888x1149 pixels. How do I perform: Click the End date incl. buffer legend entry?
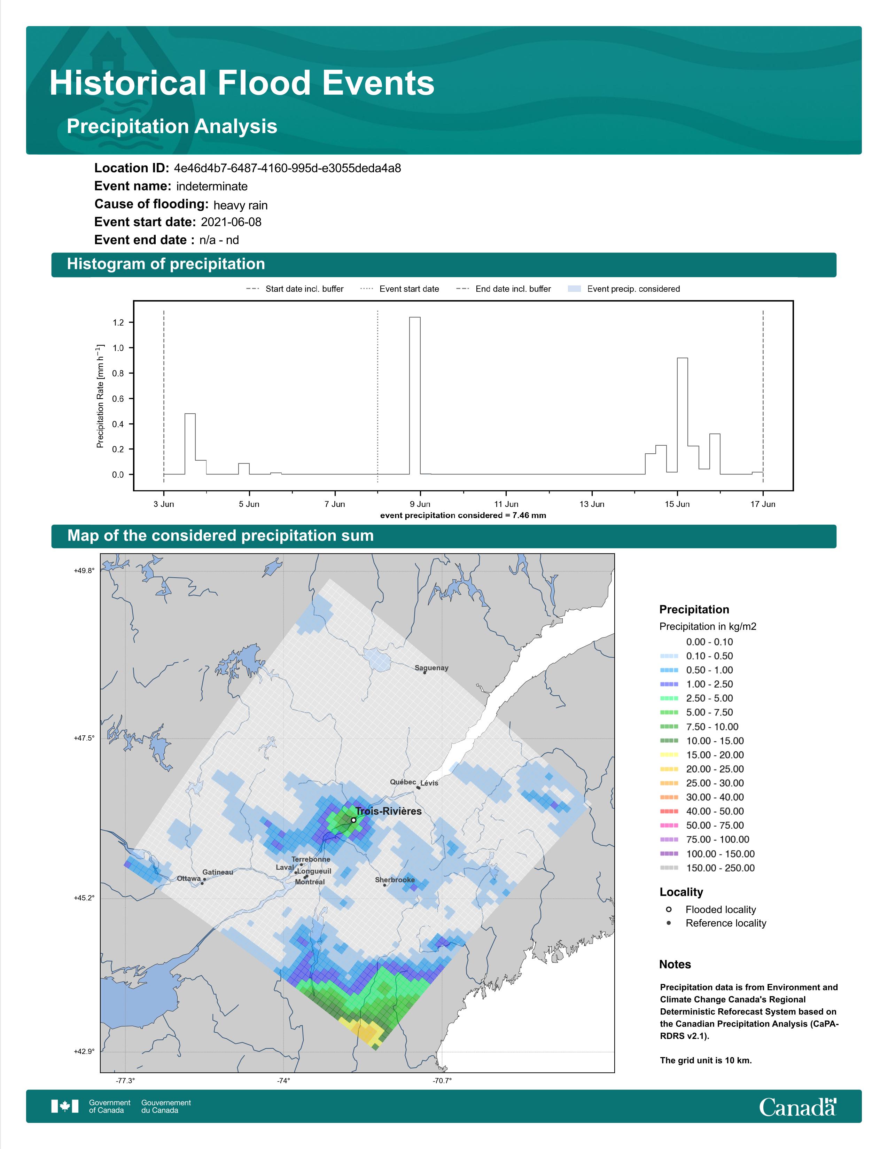tap(504, 289)
